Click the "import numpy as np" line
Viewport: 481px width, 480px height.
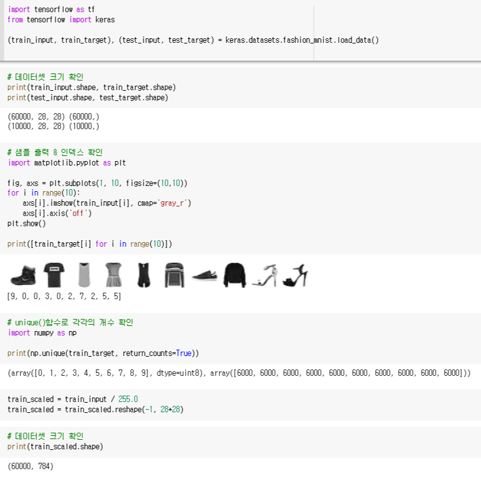coord(42,333)
